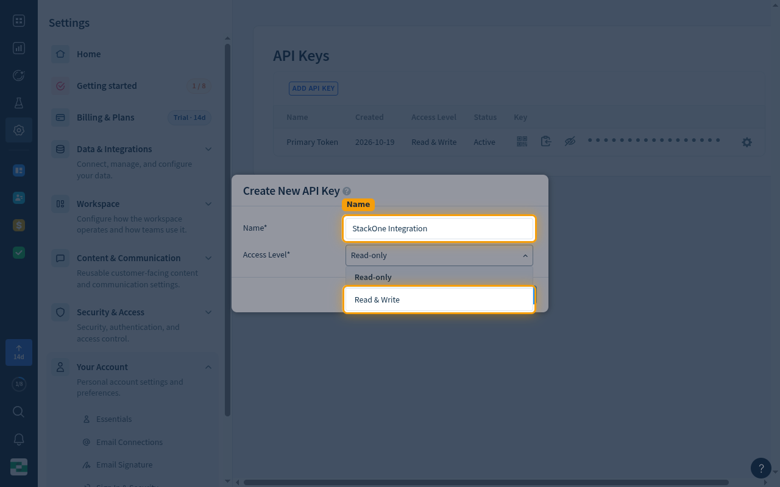Expand the Workspace section chevron
Screen dimensions: 780x487
pyautogui.click(x=208, y=204)
